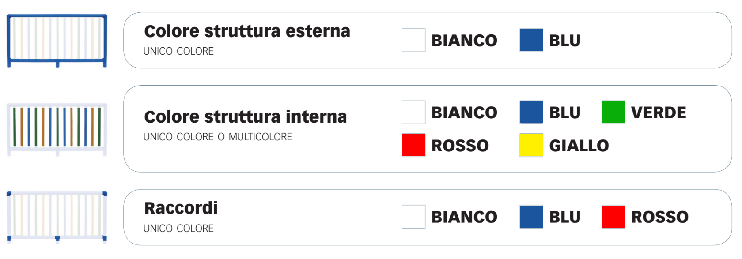Screen dimensions: 742x259
Task: Choose white swatch for Raccordi
Action: (413, 217)
